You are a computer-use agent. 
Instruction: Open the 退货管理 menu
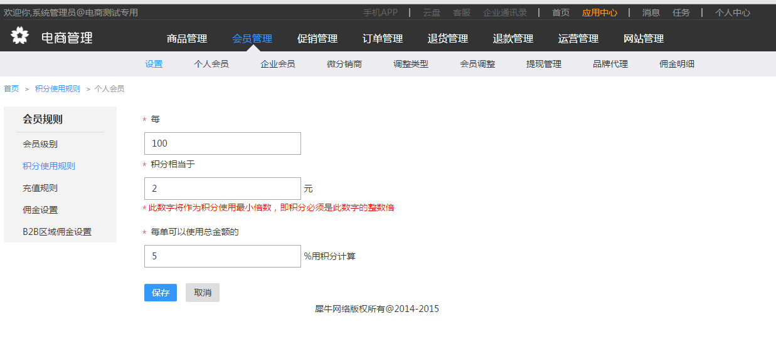coord(448,39)
